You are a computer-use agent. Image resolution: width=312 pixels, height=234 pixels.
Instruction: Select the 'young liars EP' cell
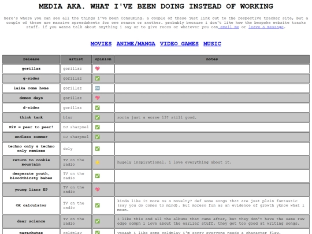[x=31, y=190]
